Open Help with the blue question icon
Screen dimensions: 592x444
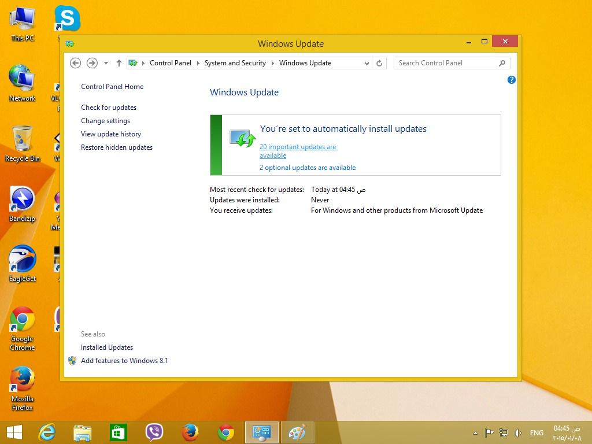coord(512,80)
